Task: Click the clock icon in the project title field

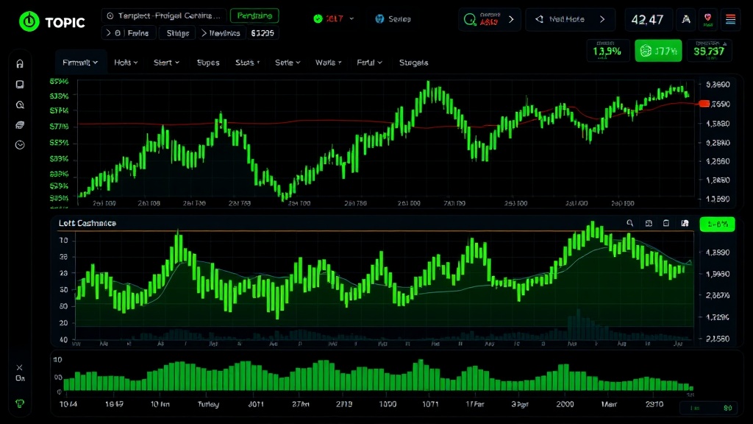Action: (x=110, y=16)
